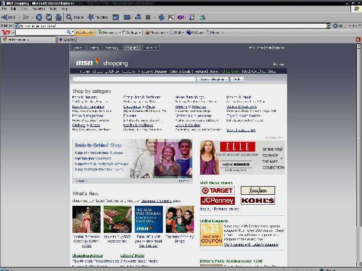Open the Clothing category link

(78, 125)
